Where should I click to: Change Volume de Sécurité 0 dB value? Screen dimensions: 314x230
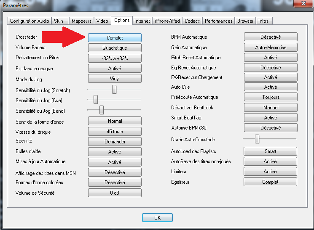click(115, 193)
